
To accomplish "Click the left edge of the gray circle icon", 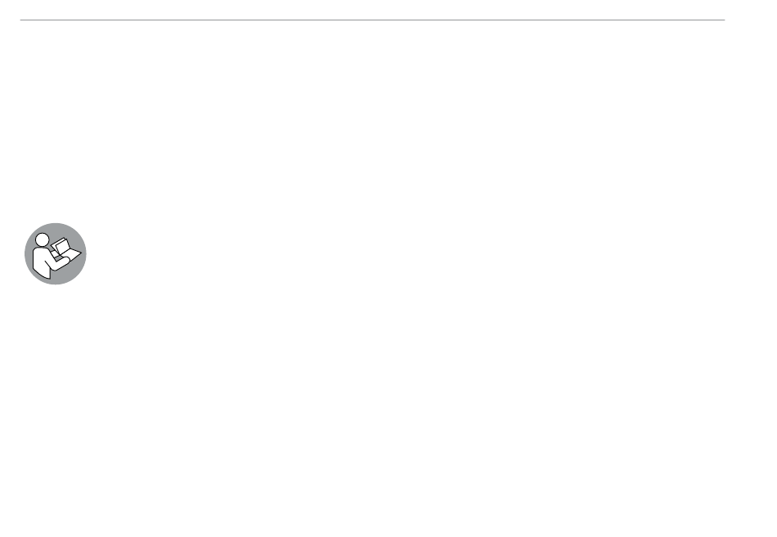I will (25, 253).
